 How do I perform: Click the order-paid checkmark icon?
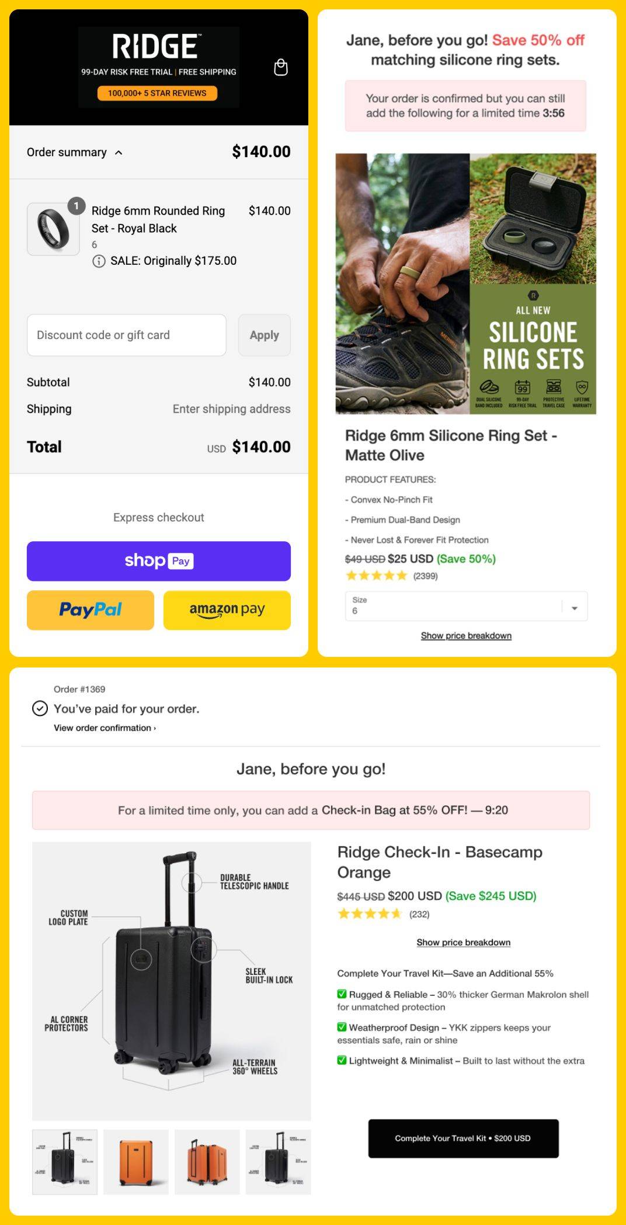tap(39, 708)
